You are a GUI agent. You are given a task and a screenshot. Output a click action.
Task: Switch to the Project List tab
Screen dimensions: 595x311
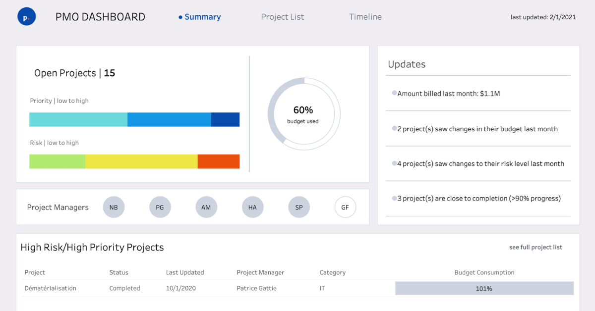282,16
